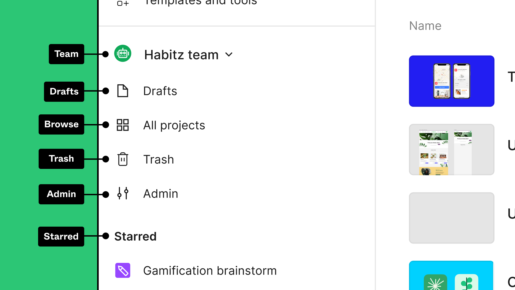515x290 pixels.
Task: Expand the Habitz team dropdown chevron
Action: click(x=229, y=55)
